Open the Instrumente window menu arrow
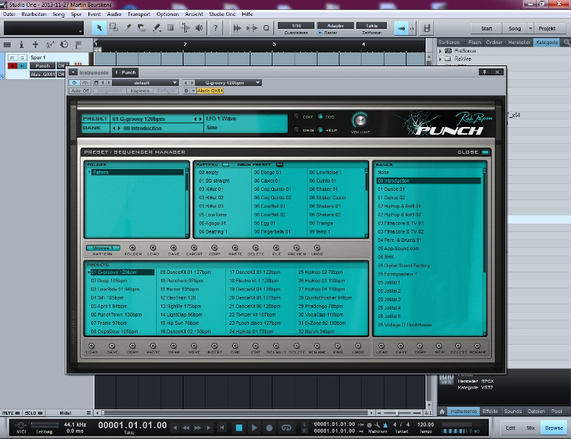The image size is (571, 439). 73,72
